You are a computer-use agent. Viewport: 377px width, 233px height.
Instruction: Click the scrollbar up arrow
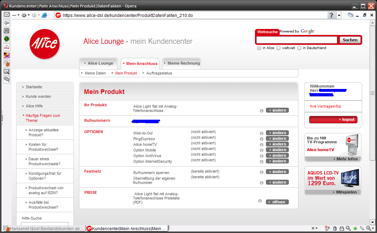pos(372,23)
